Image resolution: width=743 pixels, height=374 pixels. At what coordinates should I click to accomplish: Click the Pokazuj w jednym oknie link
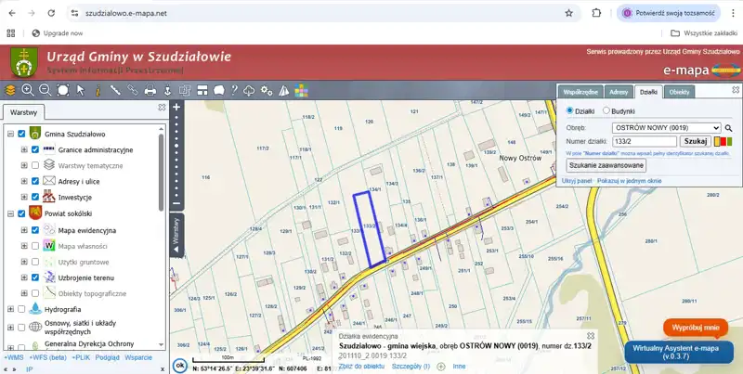click(630, 181)
